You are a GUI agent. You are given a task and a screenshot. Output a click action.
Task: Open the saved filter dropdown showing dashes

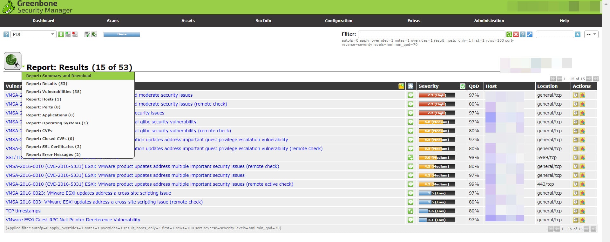[x=591, y=34]
